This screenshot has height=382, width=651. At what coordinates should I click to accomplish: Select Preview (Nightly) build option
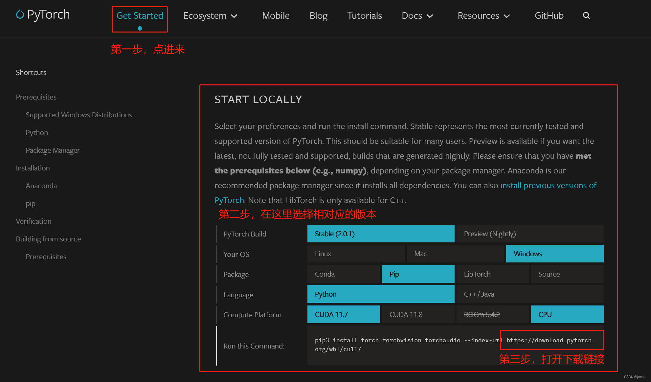[x=529, y=234]
